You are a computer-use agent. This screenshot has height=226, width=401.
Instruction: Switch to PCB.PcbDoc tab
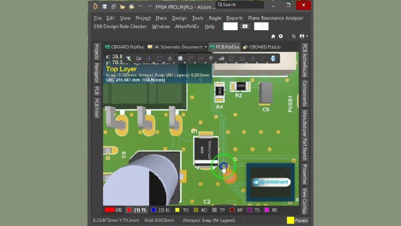pos(225,47)
